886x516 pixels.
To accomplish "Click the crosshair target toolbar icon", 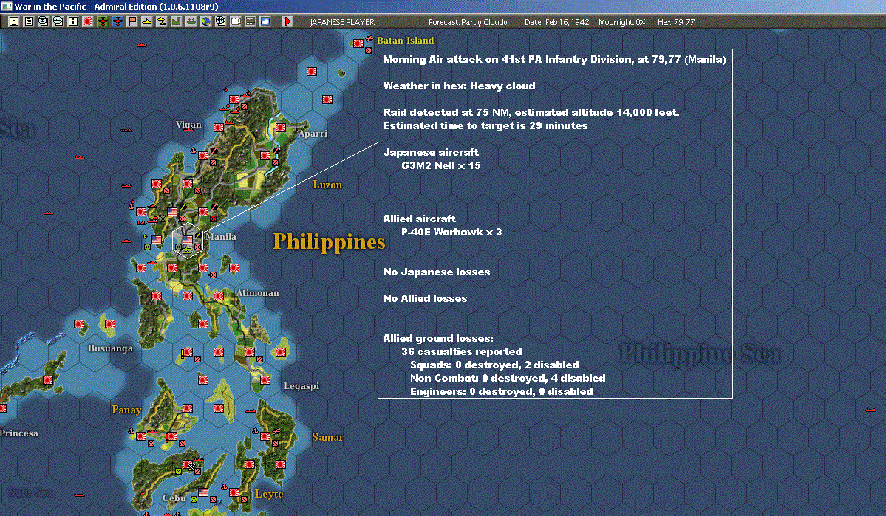I will (x=220, y=21).
